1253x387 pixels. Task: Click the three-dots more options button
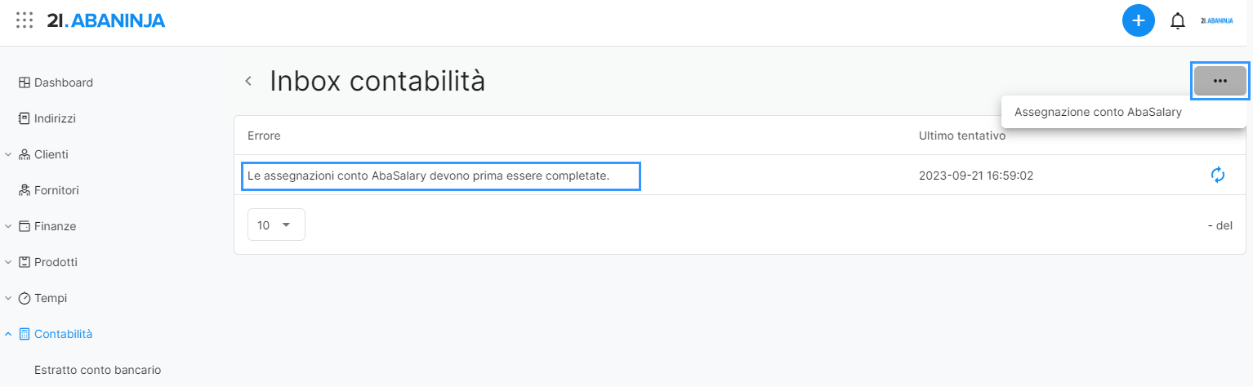1220,81
